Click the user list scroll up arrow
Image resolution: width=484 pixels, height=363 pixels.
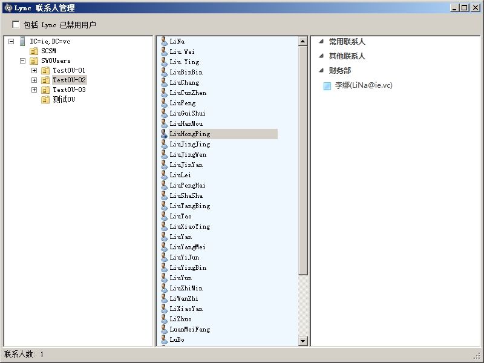[x=303, y=42]
